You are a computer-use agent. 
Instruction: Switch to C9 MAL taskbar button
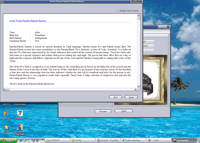pyautogui.click(x=83, y=140)
